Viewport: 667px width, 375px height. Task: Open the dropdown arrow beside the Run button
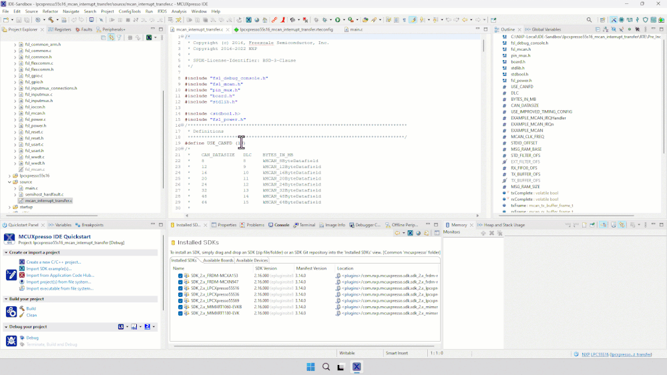[344, 20]
